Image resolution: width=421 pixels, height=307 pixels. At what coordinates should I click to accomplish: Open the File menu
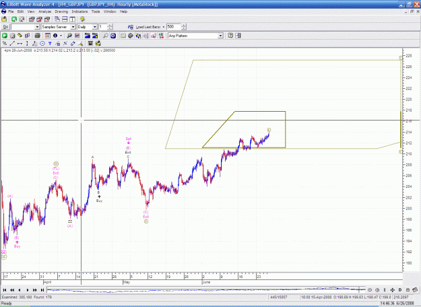(x=11, y=11)
